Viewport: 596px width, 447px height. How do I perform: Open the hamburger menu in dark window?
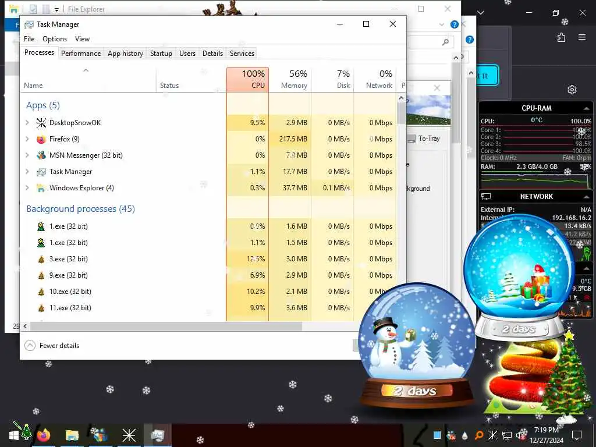(x=582, y=37)
